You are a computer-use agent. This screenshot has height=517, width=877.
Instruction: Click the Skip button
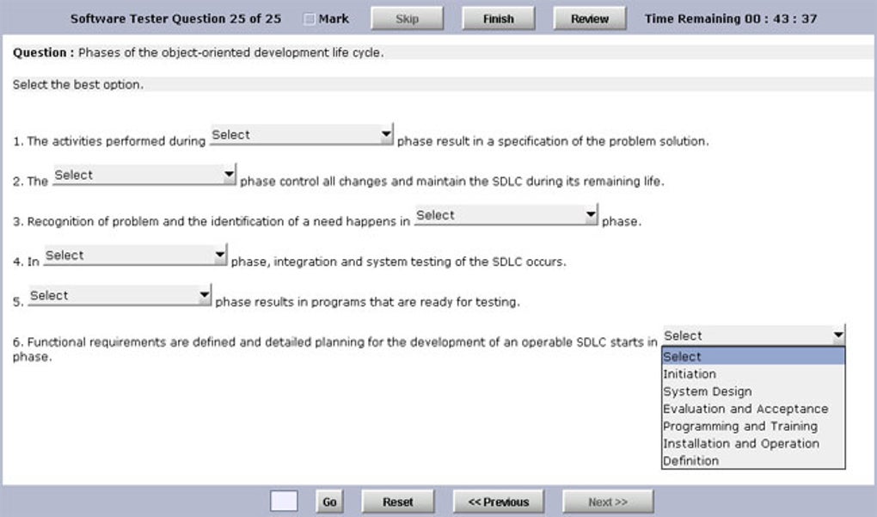(408, 18)
